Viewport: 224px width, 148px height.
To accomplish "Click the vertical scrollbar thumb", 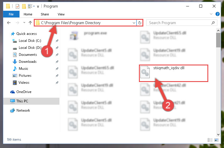I will [x=218, y=40].
